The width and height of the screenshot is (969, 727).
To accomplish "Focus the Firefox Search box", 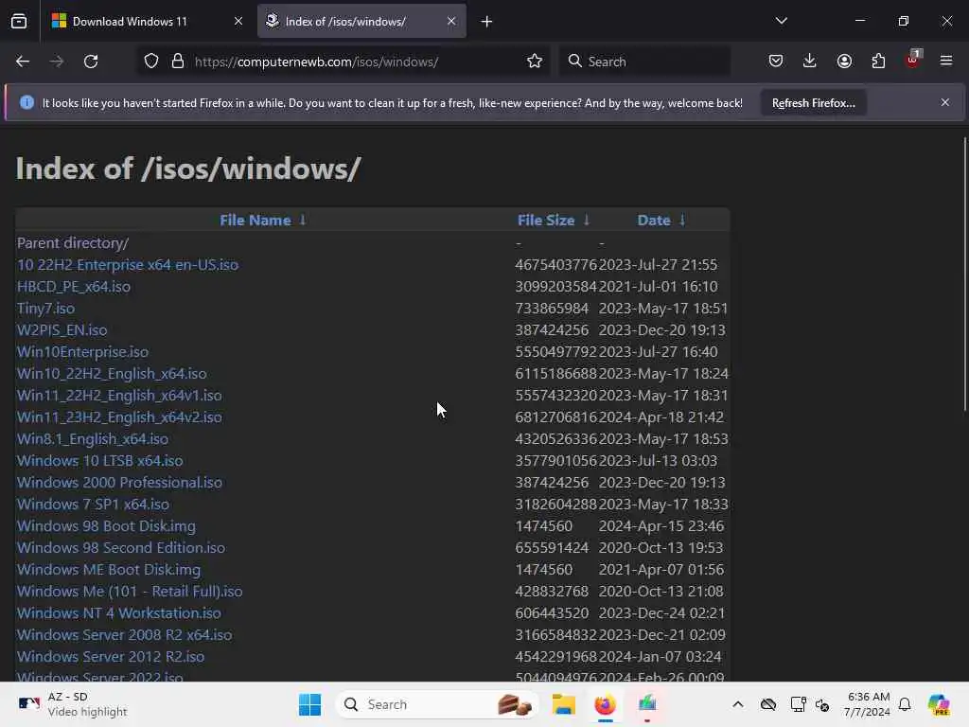I will [x=644, y=62].
